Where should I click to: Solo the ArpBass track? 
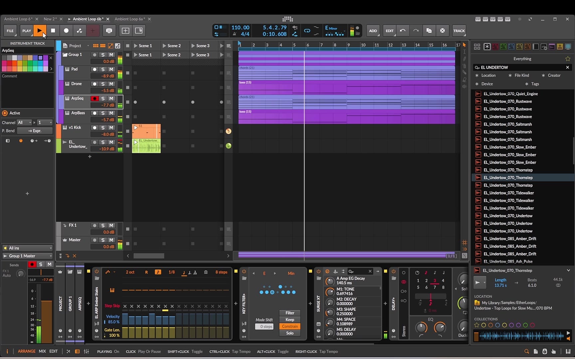[103, 113]
